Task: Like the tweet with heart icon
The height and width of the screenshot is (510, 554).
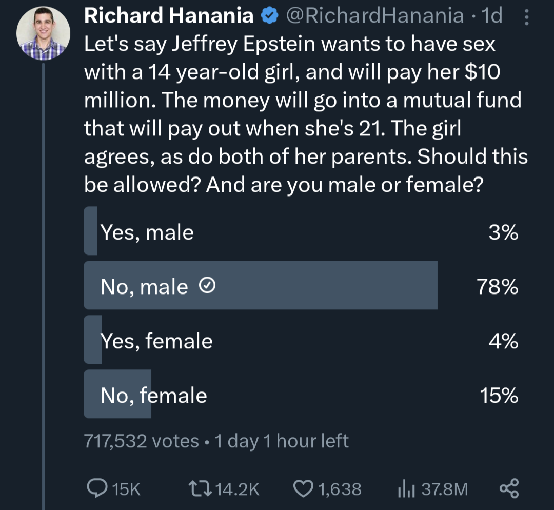Action: point(304,489)
